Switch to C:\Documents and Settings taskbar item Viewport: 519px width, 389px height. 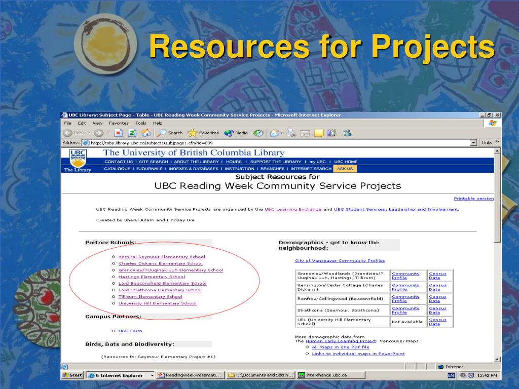pyautogui.click(x=261, y=375)
